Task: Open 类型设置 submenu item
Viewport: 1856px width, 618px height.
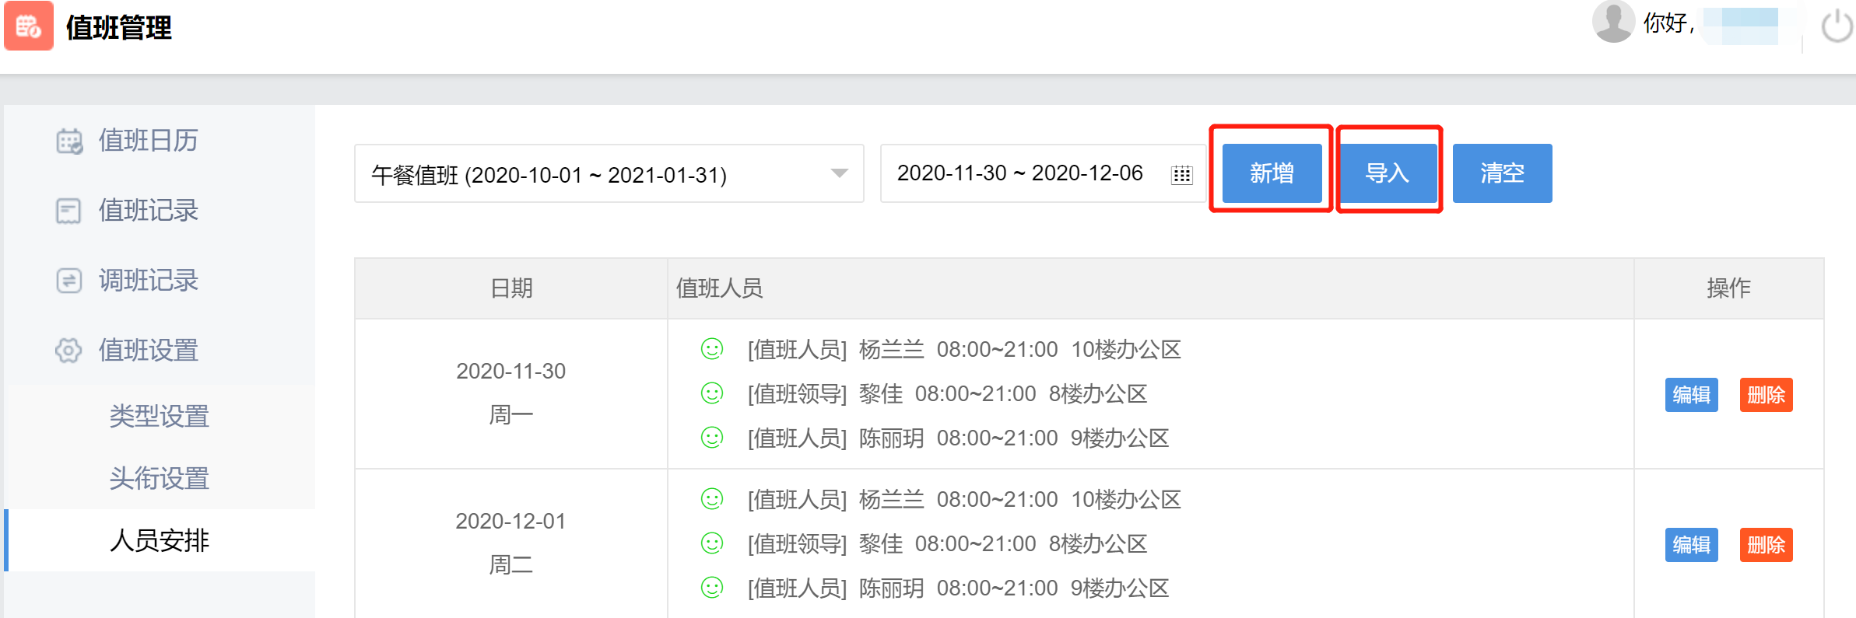Action: tap(160, 416)
